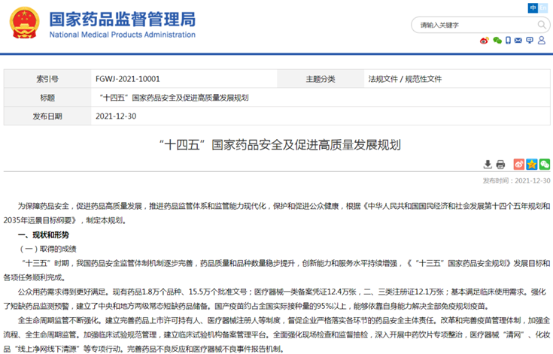Click the 主题分类 label cell

[x=321, y=79]
